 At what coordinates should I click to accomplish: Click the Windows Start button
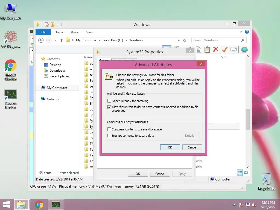7,205
